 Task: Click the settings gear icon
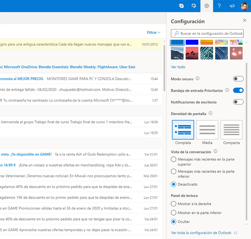tap(206, 6)
